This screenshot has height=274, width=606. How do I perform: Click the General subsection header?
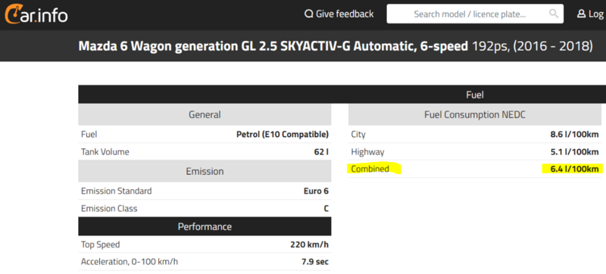pyautogui.click(x=205, y=114)
